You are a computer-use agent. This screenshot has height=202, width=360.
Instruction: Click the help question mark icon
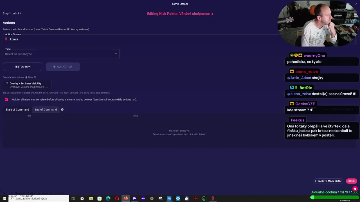(62, 109)
